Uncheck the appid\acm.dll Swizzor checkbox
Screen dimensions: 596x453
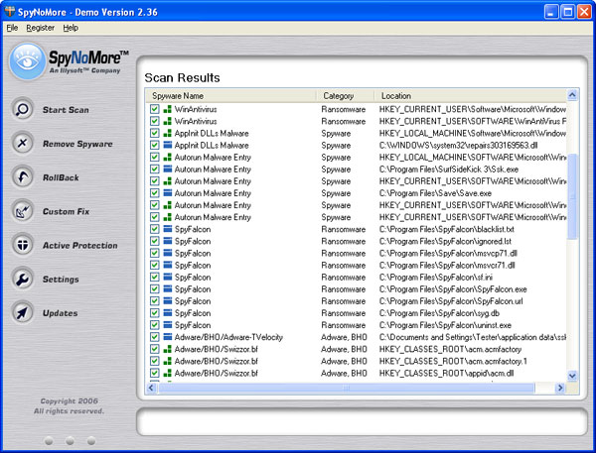click(154, 373)
